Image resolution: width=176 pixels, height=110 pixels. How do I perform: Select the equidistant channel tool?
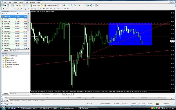point(21,9)
